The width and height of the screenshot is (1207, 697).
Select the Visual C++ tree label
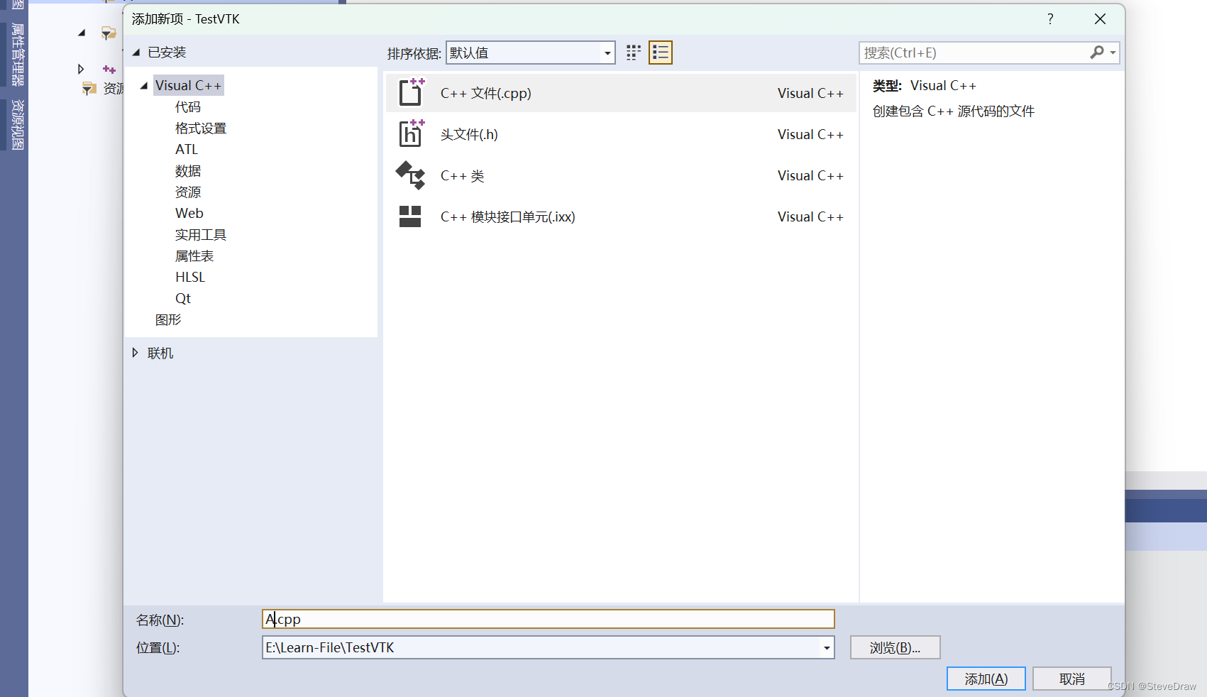(188, 86)
